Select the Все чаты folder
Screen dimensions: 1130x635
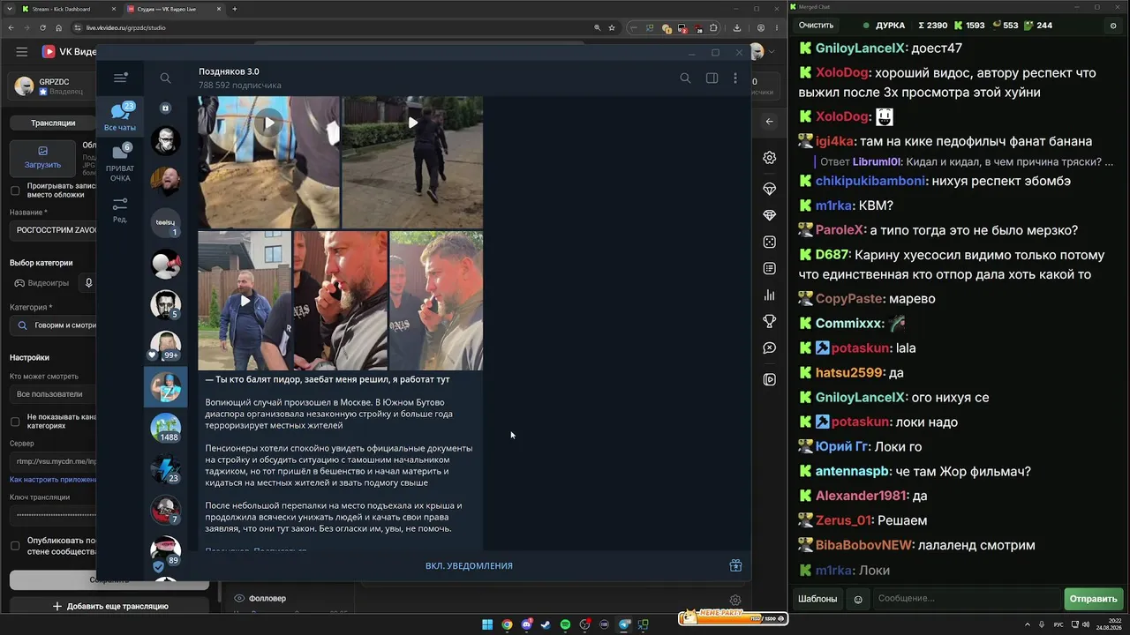click(x=120, y=117)
